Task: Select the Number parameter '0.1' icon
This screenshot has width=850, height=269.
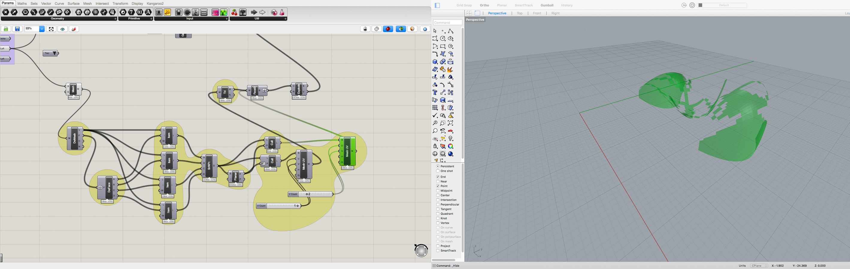Action: pos(140,13)
